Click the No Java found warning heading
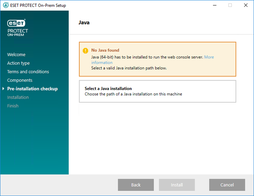Screen dimensions: 254x196 click(105, 50)
